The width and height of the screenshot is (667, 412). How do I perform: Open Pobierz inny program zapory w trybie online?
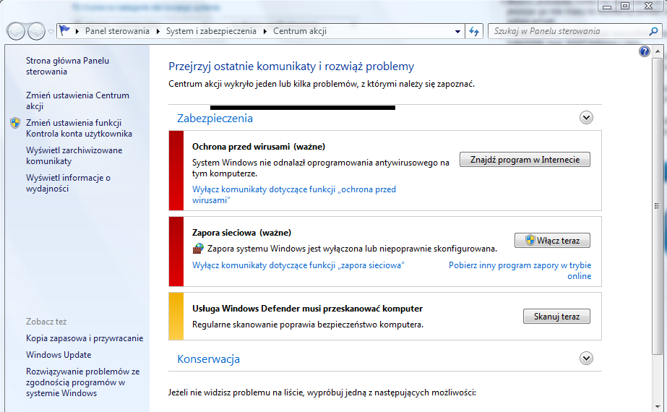point(520,271)
